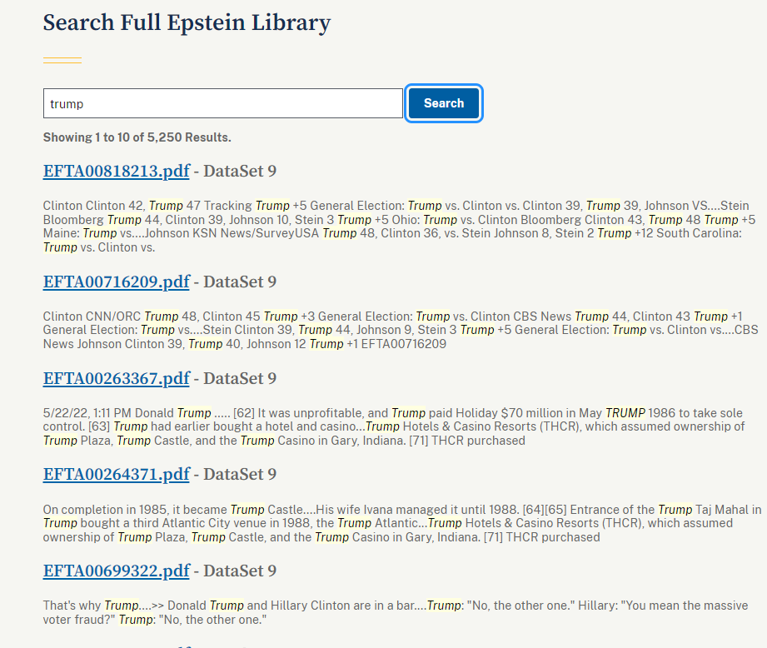Click the 'DataSet 9' label beside EFTA00716209.pdf
Viewport: 767px width, 648px height.
240,282
